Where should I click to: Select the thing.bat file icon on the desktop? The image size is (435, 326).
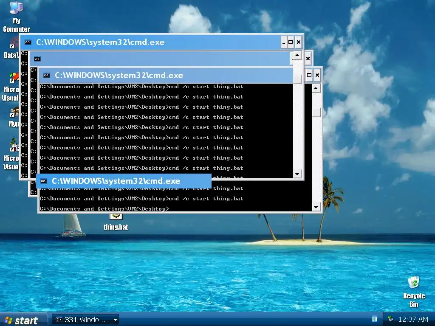(x=116, y=222)
